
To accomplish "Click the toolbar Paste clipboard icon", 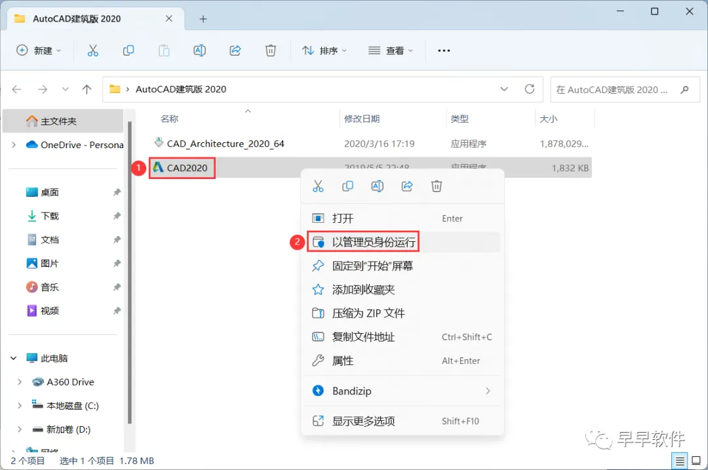I will pos(164,50).
